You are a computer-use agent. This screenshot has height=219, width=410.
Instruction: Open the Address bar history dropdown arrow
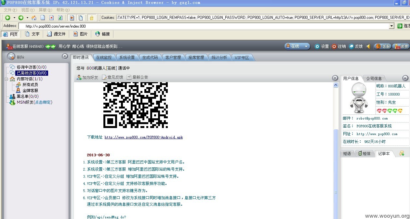(391, 26)
